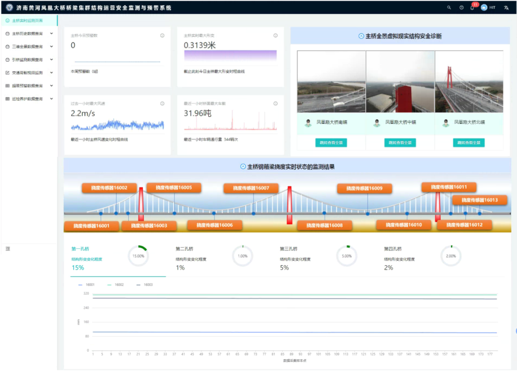The height and width of the screenshot is (371, 517).
Task: Collapse the sidebar using bottom menu icon
Action: (8, 249)
